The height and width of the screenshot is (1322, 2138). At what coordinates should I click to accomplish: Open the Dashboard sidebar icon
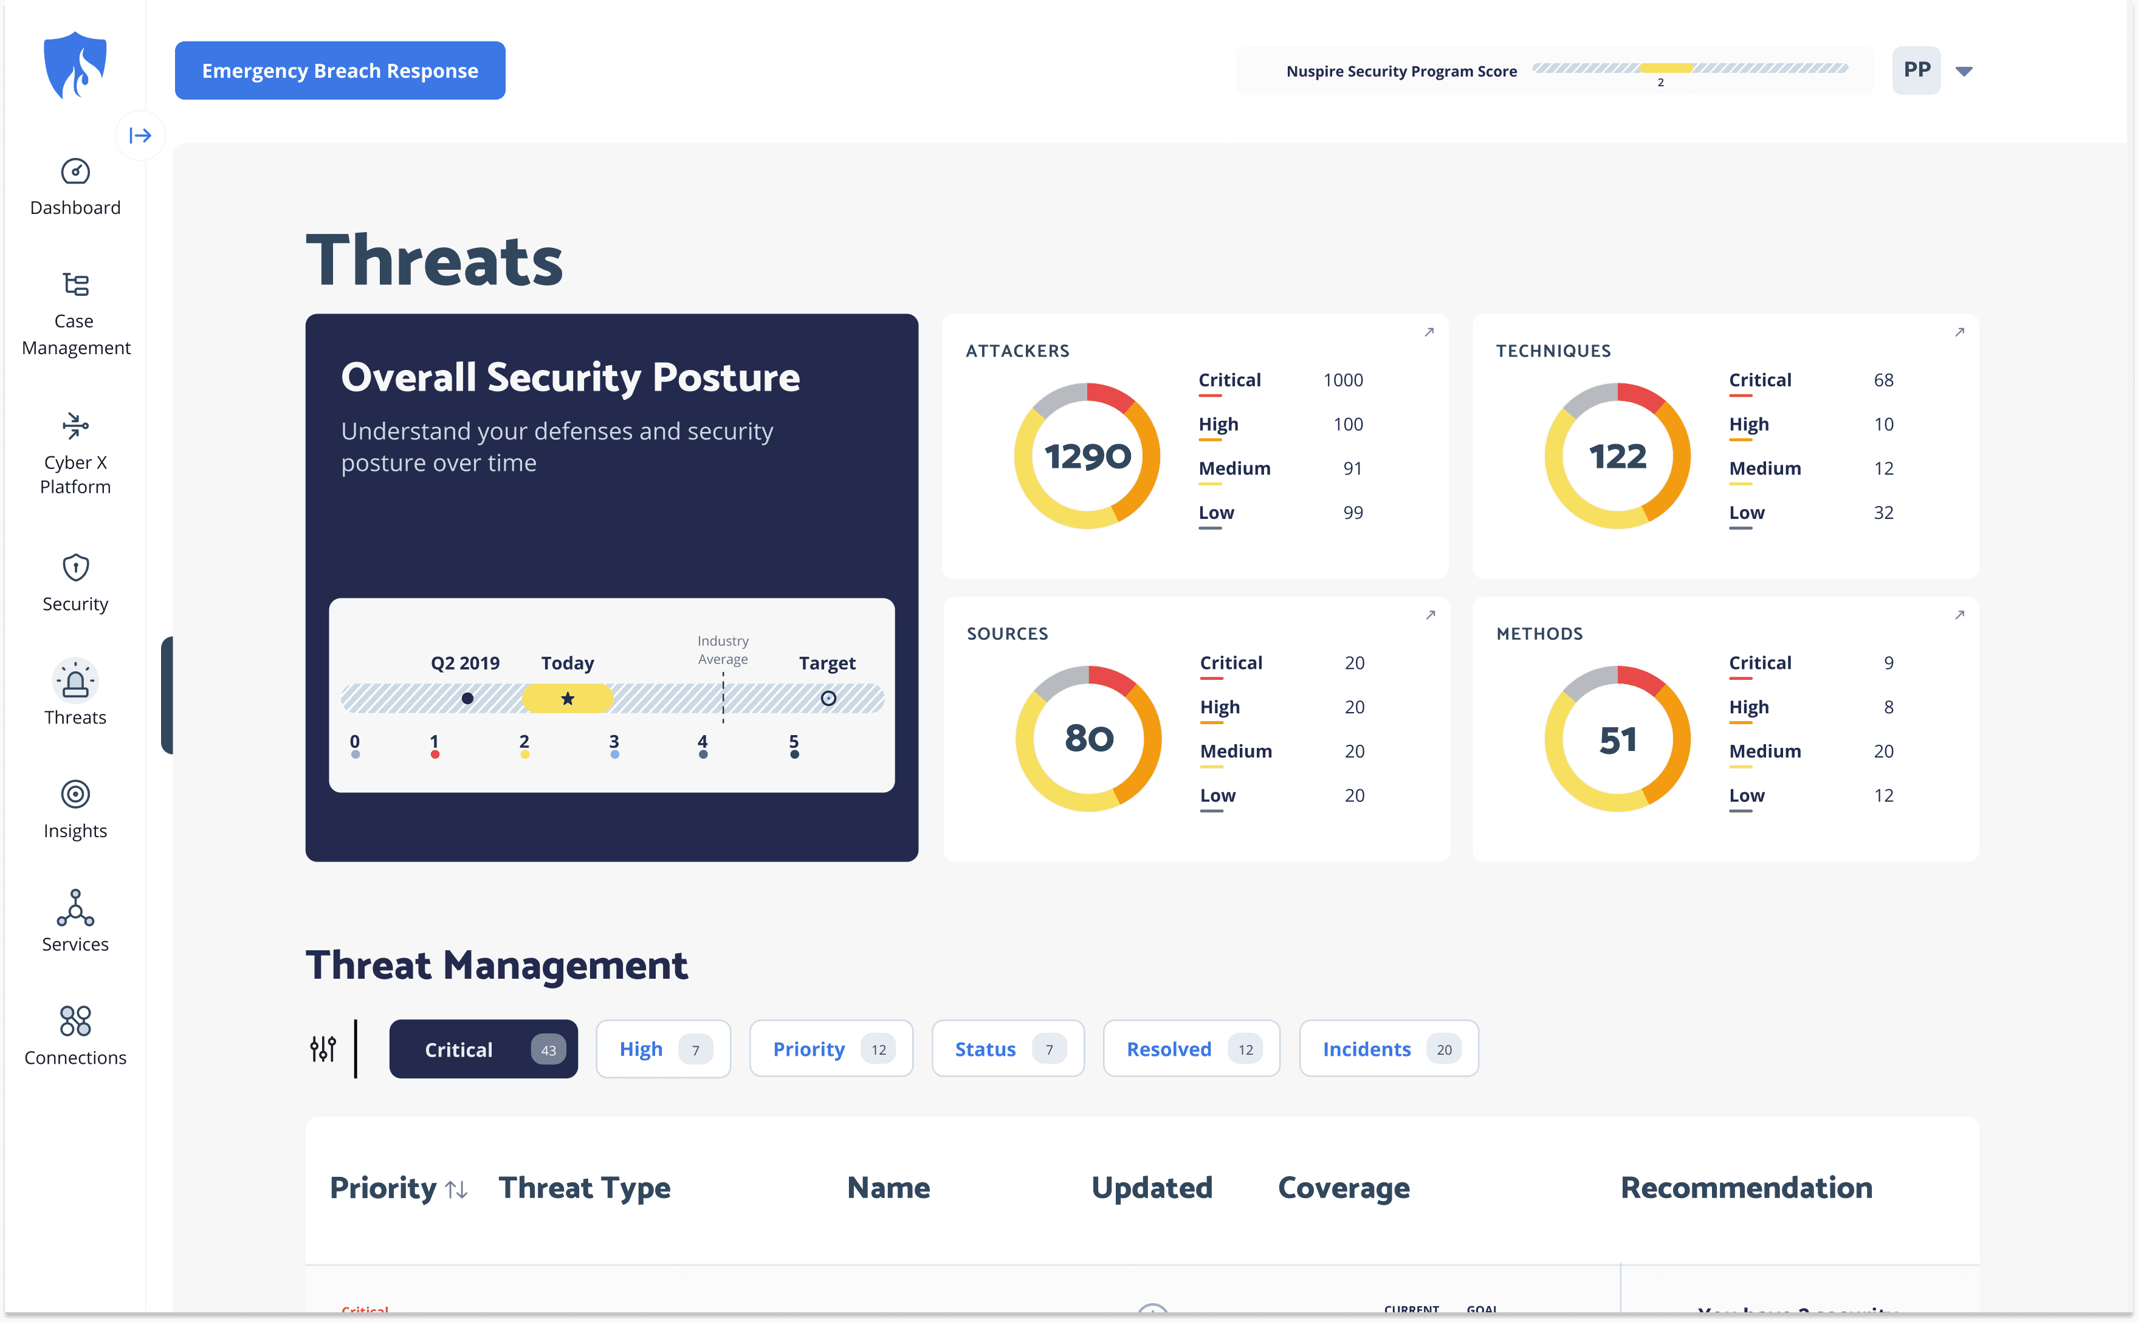75,173
